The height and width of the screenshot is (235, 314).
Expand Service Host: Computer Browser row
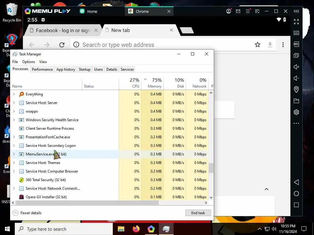point(14,171)
